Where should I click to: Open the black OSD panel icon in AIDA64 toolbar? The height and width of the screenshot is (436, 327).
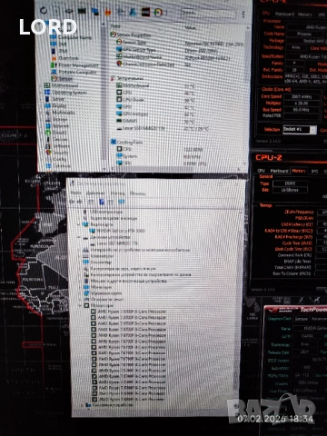[x=145, y=12]
